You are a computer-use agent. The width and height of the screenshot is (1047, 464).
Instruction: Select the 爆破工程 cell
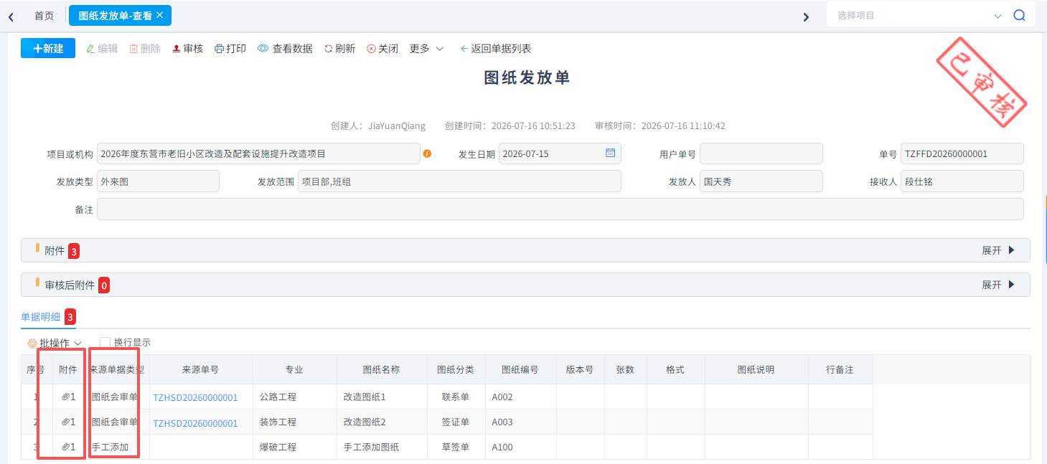pyautogui.click(x=295, y=447)
